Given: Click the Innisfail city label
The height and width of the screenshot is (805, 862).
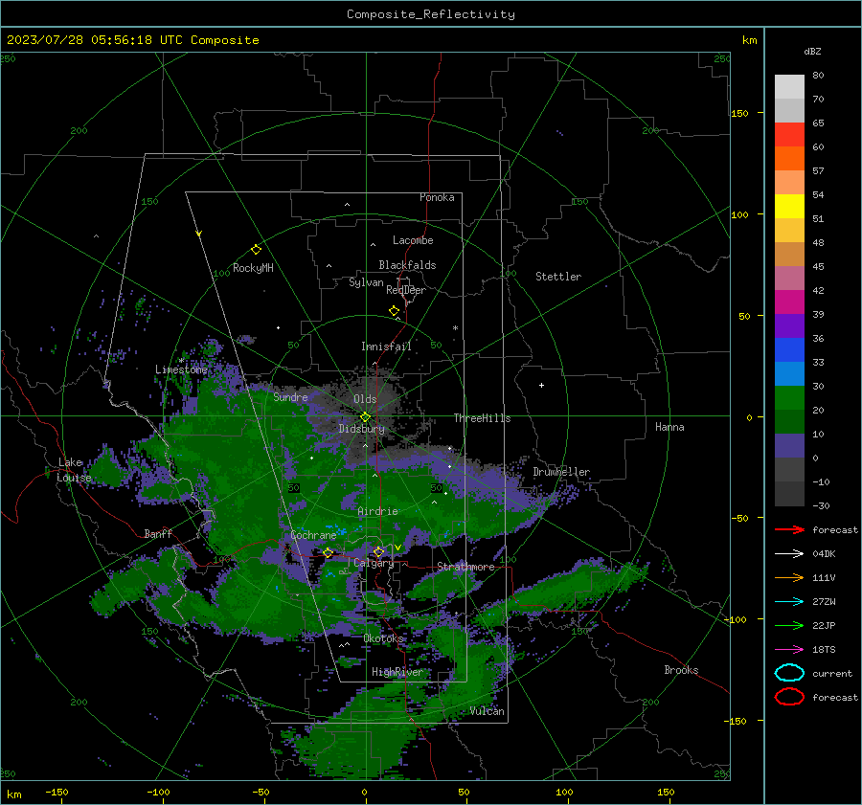Looking at the screenshot, I should click(386, 347).
